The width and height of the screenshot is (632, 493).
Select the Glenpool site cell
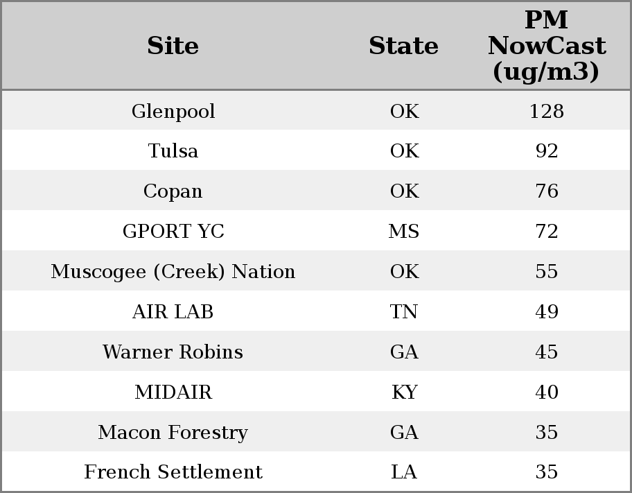(173, 112)
